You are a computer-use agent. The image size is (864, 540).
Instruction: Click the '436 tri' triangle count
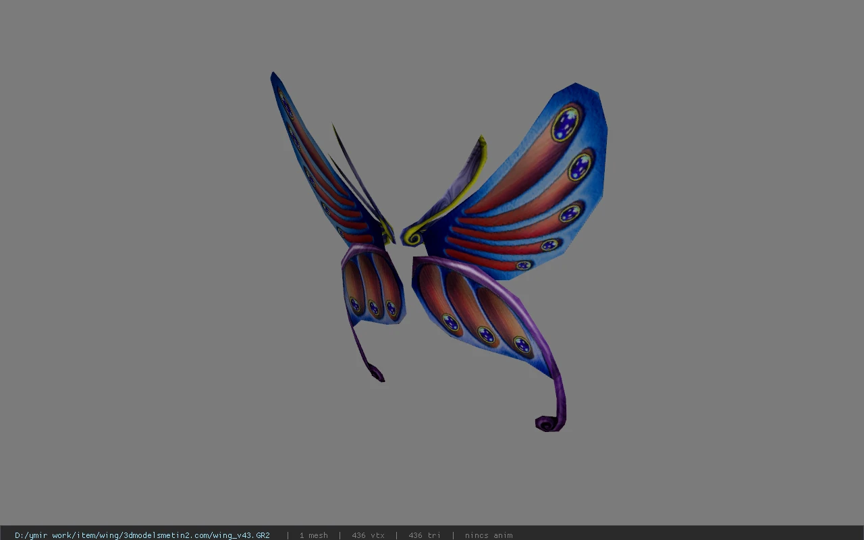coord(425,535)
